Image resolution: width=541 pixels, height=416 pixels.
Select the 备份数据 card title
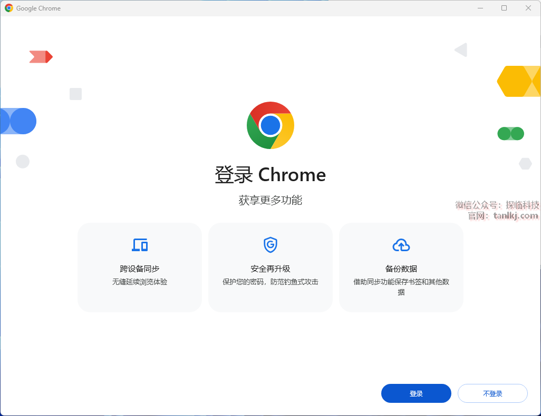(401, 269)
